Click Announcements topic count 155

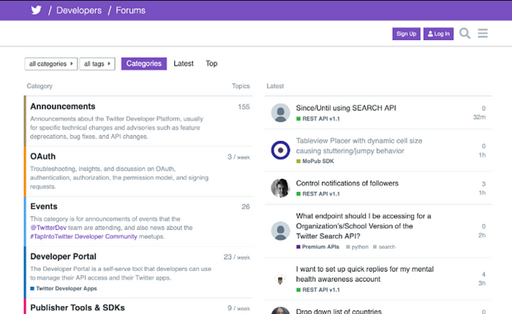click(x=244, y=107)
